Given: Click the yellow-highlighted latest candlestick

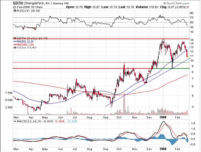Looking at the screenshot, I should [x=188, y=56].
